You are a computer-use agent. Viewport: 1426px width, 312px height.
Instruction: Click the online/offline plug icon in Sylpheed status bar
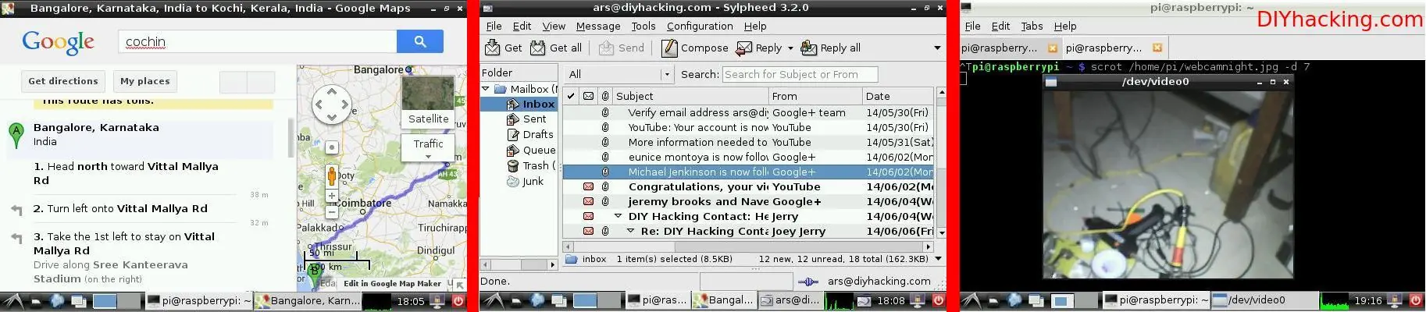click(809, 282)
